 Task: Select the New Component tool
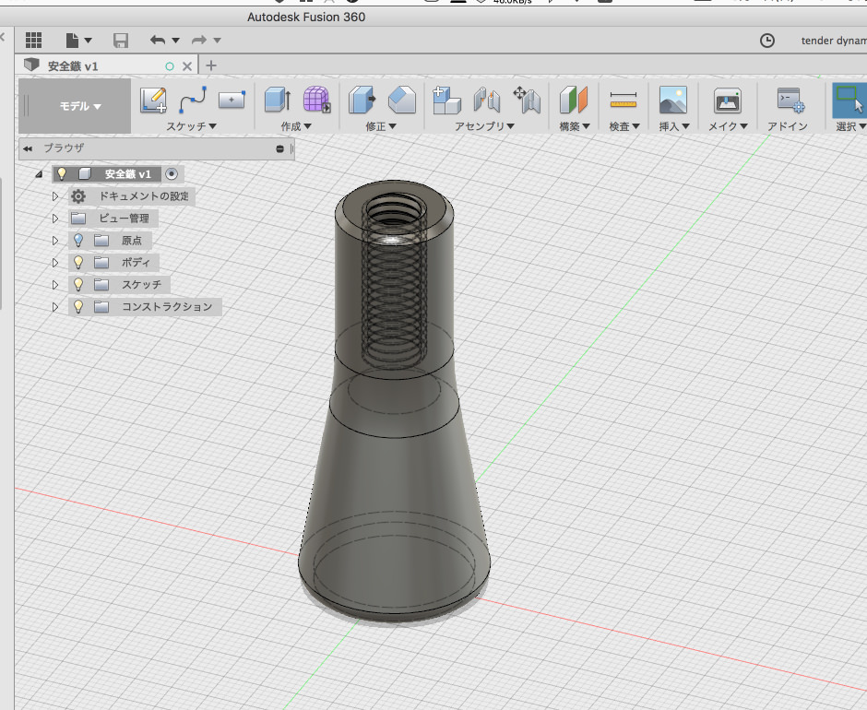446,101
